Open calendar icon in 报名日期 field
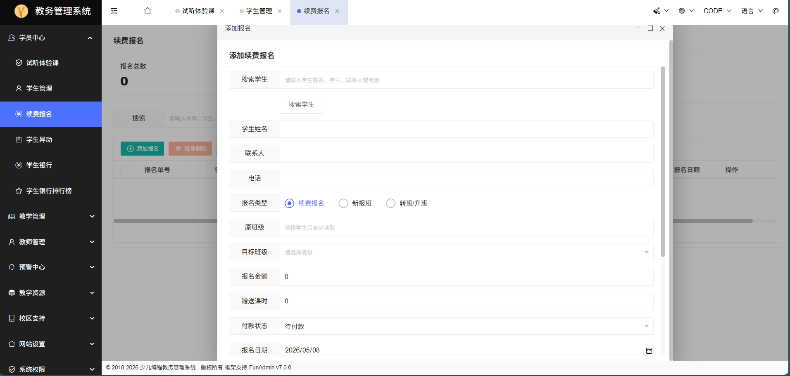The width and height of the screenshot is (790, 376). (649, 350)
